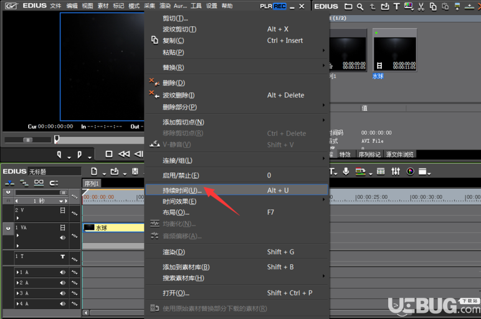
Task: Toggle sync-lock mode icon
Action: (54, 183)
